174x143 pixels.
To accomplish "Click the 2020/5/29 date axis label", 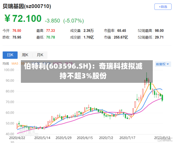I will click(63, 138).
